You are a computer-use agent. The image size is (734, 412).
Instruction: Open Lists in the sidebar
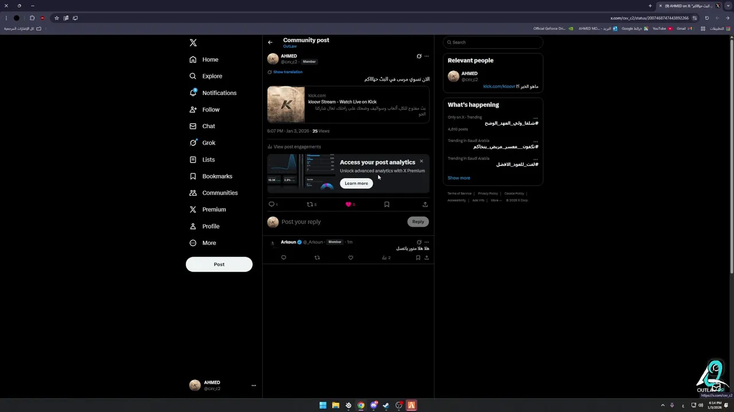[202, 160]
